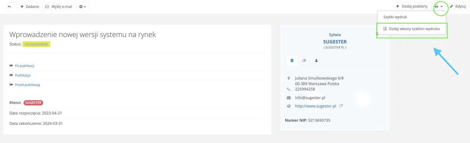Click the project title Wprowadzenie nowej wersji
Viewport: 470px width, 143px height.
(83, 35)
